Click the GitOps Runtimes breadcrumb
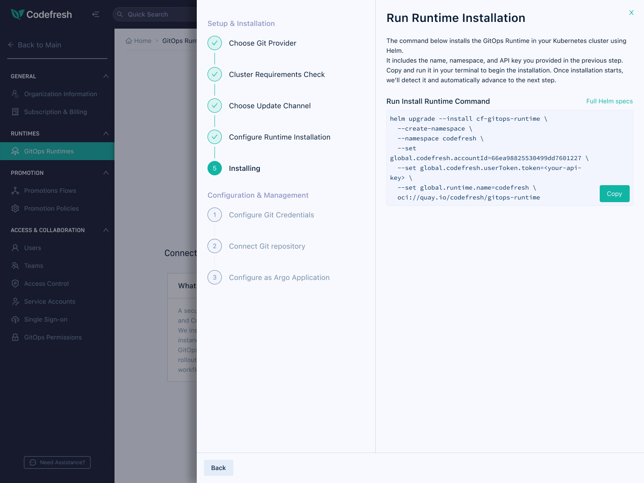This screenshot has height=483, width=644. (x=179, y=41)
